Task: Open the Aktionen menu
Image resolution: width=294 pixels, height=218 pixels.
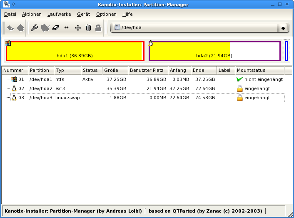Action: 32,14
